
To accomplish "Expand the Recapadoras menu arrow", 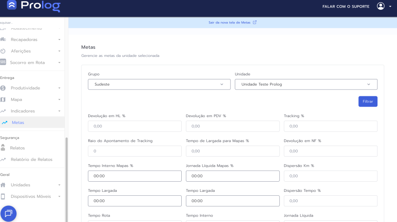I will coord(59,40).
